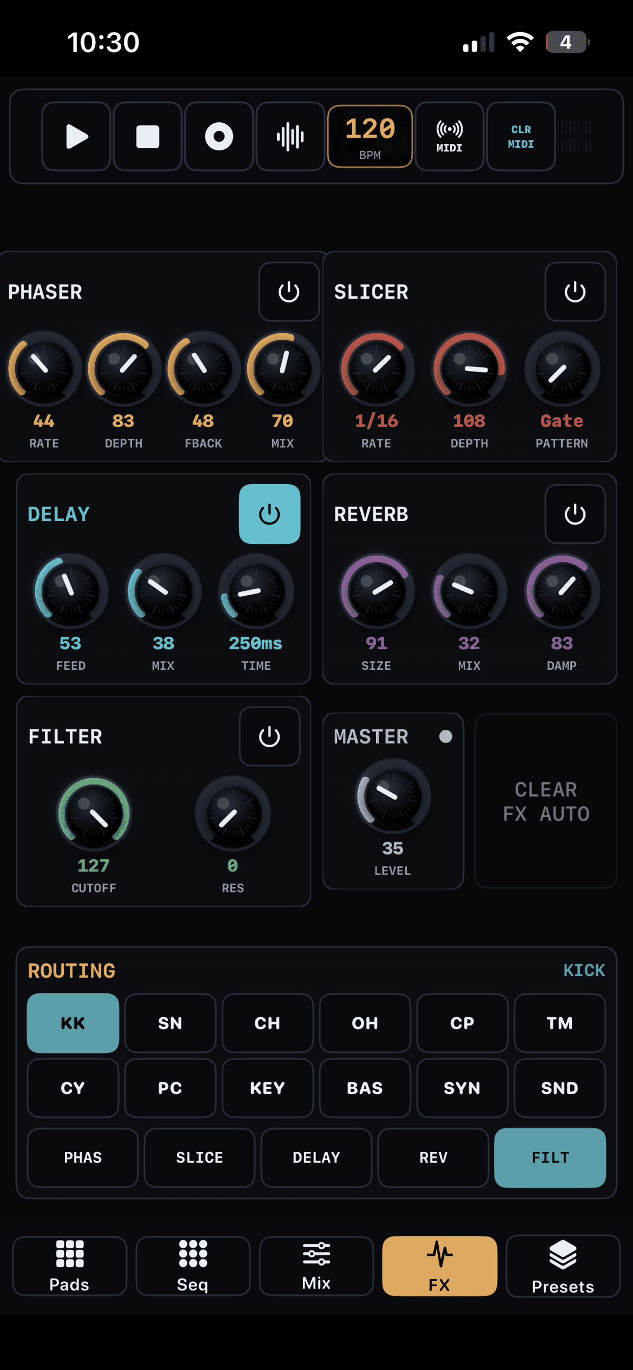Toggle the Filter power button

coord(269,736)
